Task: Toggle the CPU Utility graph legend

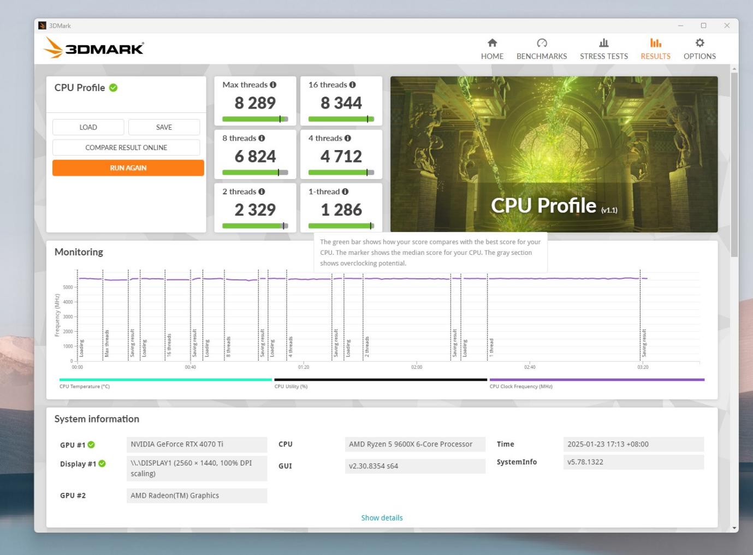Action: pyautogui.click(x=381, y=383)
